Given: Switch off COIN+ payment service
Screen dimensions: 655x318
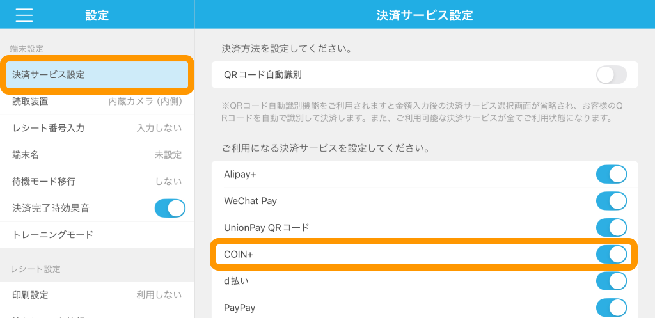Looking at the screenshot, I should pyautogui.click(x=611, y=255).
